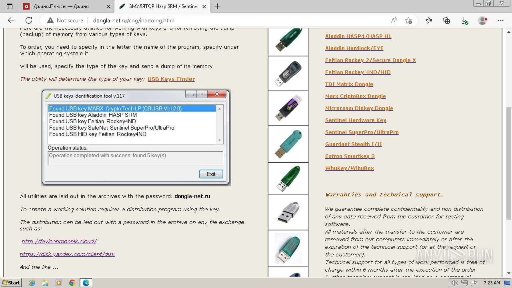The width and height of the screenshot is (512, 288).
Task: Click the system clock showing 7:23 AM
Action: (492, 283)
